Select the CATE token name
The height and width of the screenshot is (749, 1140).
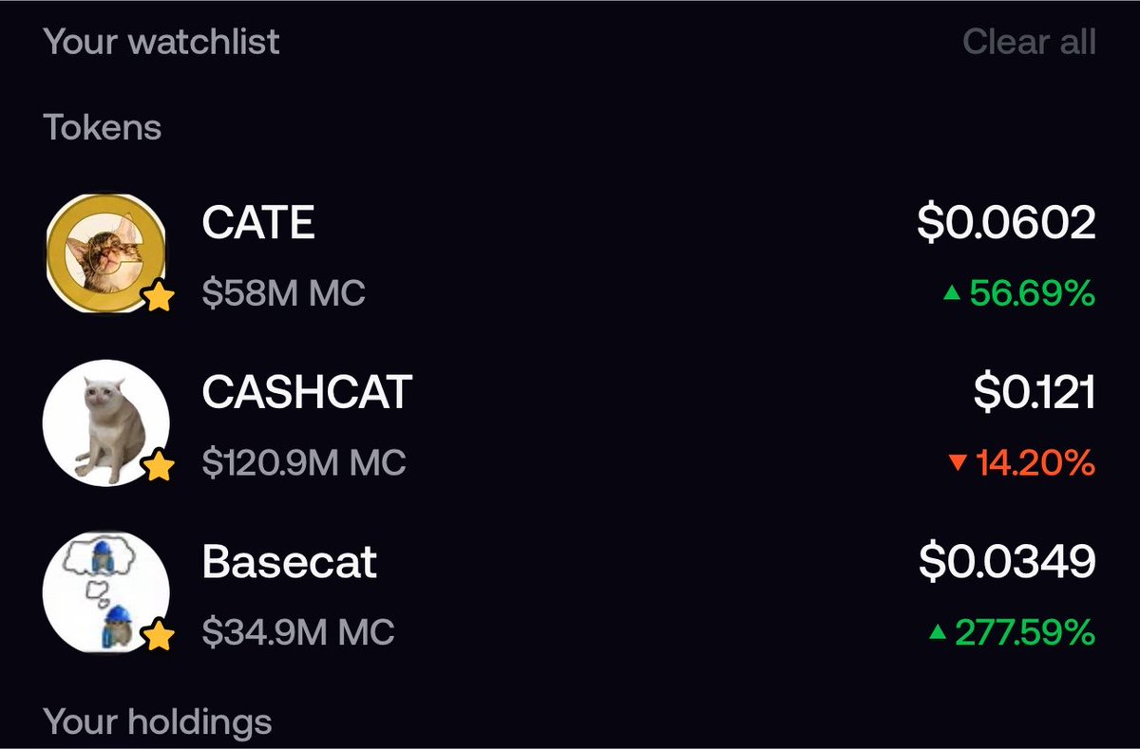[x=258, y=223]
